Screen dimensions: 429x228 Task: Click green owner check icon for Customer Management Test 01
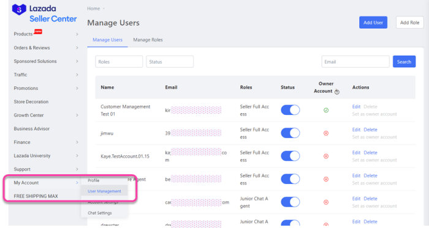pyautogui.click(x=326, y=110)
